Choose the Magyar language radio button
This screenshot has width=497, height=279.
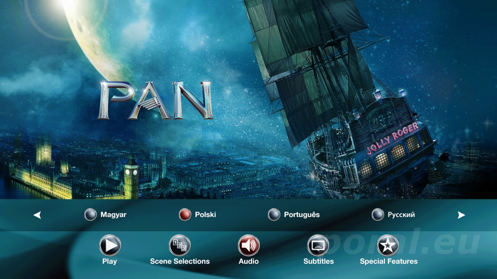(x=90, y=214)
